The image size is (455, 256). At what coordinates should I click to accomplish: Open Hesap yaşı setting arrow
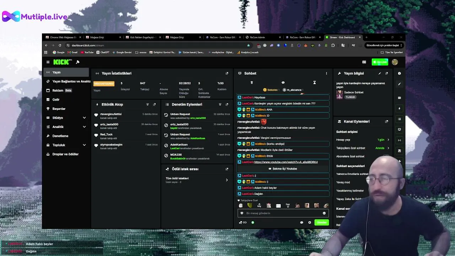click(x=388, y=140)
